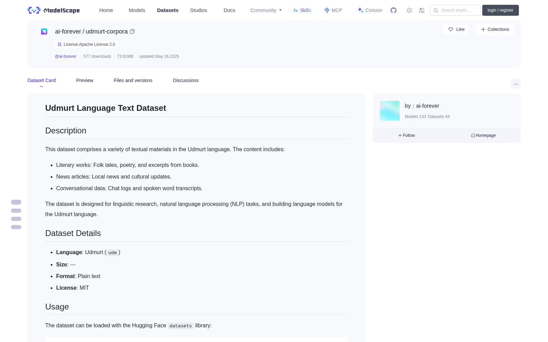Go to the ModelScope home logo
Image resolution: width=548 pixels, height=342 pixels.
(x=54, y=10)
